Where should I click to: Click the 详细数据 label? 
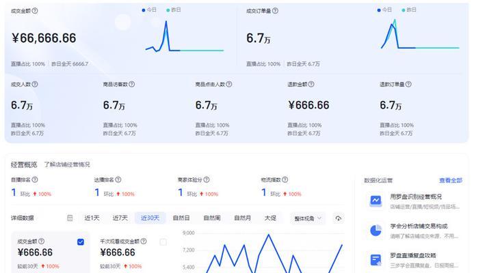coord(22,218)
